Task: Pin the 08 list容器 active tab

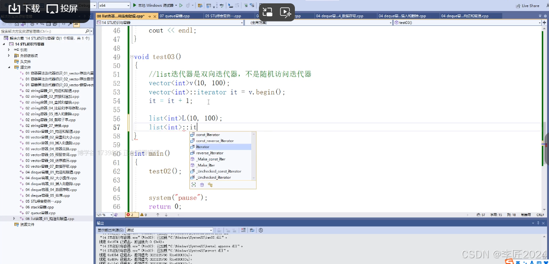Action: point(150,16)
